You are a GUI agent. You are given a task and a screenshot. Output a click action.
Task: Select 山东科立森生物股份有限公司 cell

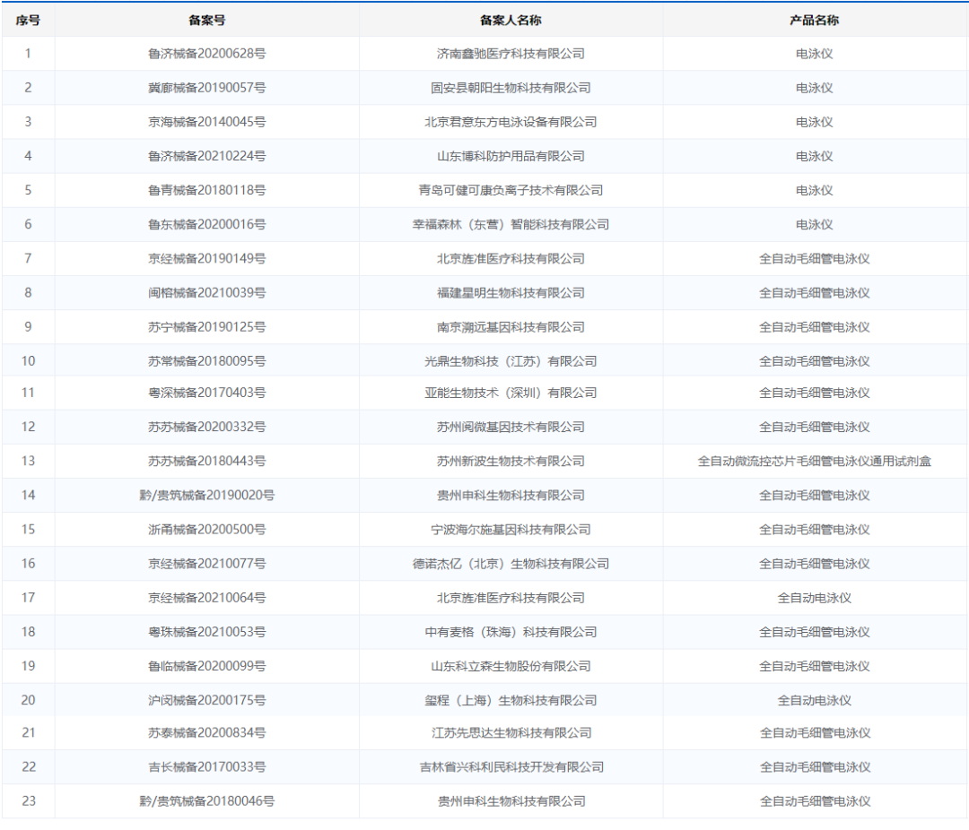coord(511,666)
